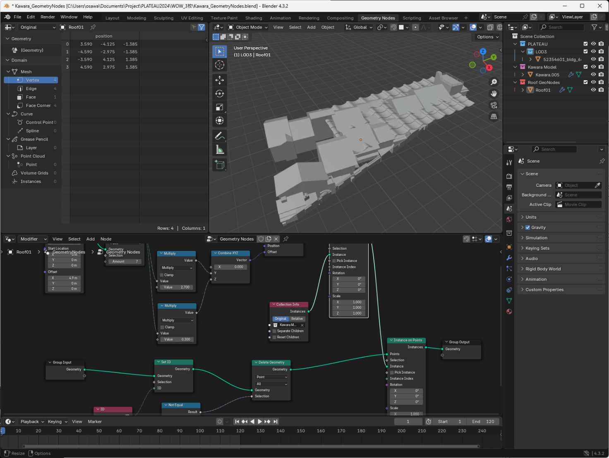Open the Tool properties tab
The image size is (609, 458).
(x=509, y=163)
